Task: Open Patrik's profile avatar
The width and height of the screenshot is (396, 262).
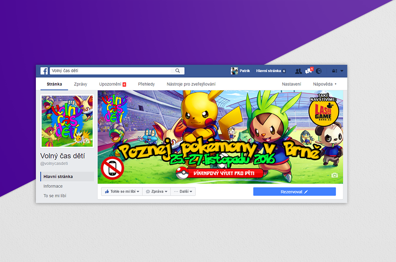Action: pyautogui.click(x=234, y=71)
